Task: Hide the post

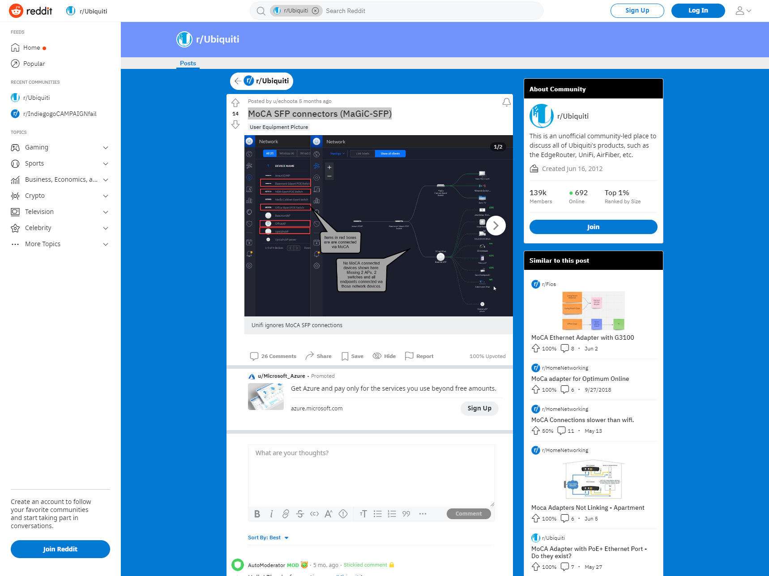Action: pos(384,356)
